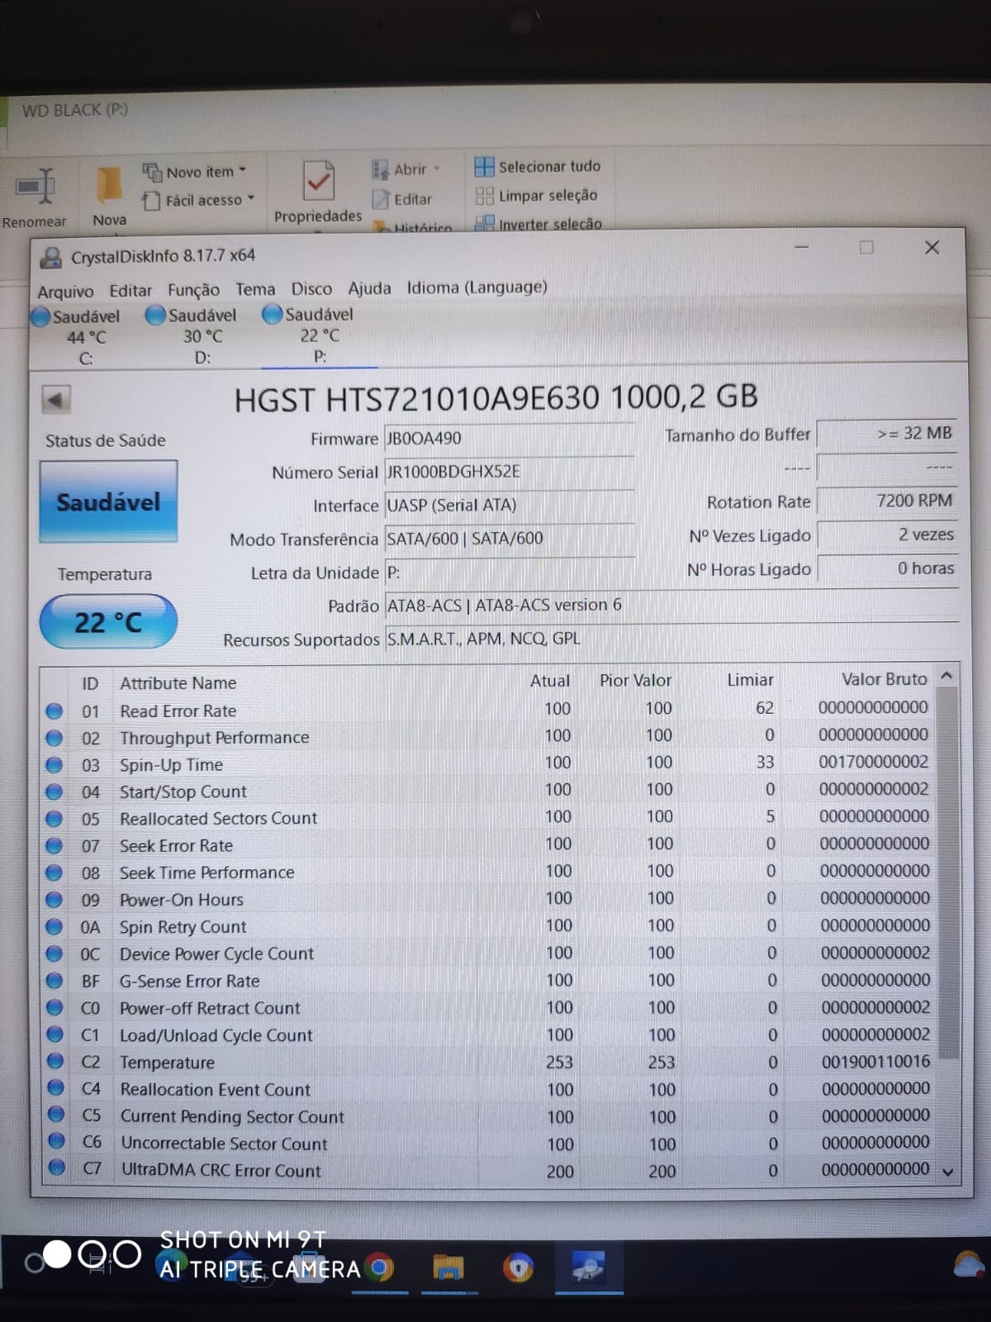Open the Tema menu
This screenshot has width=991, height=1322.
[x=255, y=289]
